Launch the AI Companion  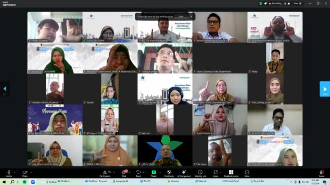point(184,173)
